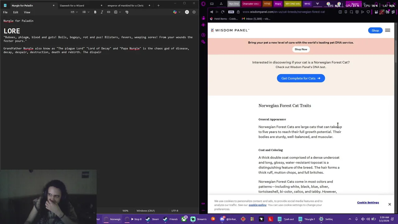
Task: Insert a link in Notepad
Action: point(109,12)
